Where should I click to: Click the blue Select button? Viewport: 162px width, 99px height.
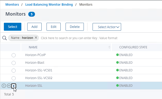click(x=13, y=27)
